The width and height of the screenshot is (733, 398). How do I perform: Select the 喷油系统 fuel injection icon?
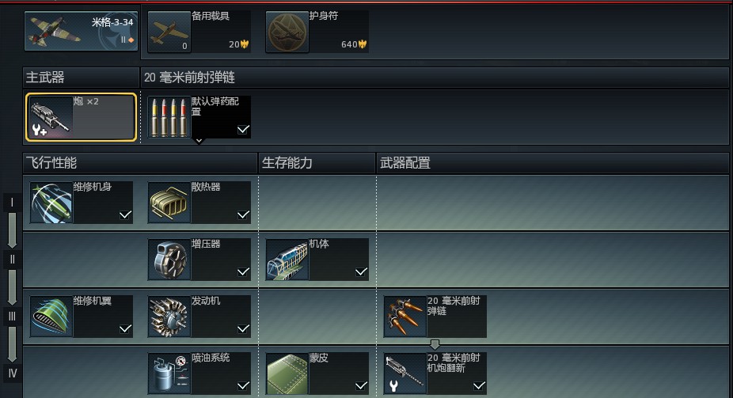169,373
